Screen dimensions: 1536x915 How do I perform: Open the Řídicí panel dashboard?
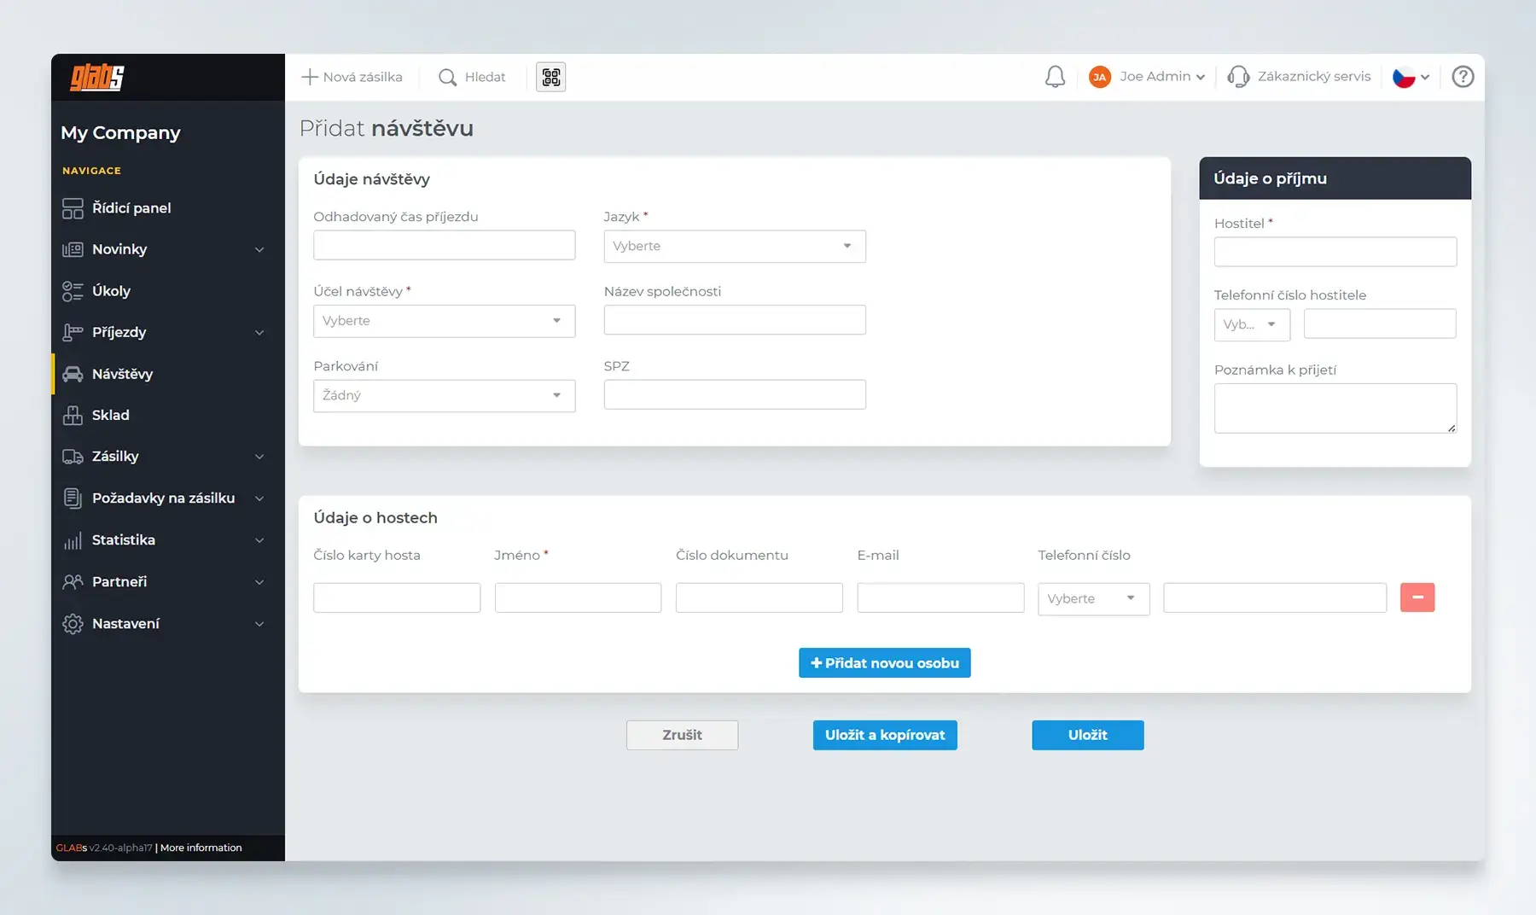131,208
